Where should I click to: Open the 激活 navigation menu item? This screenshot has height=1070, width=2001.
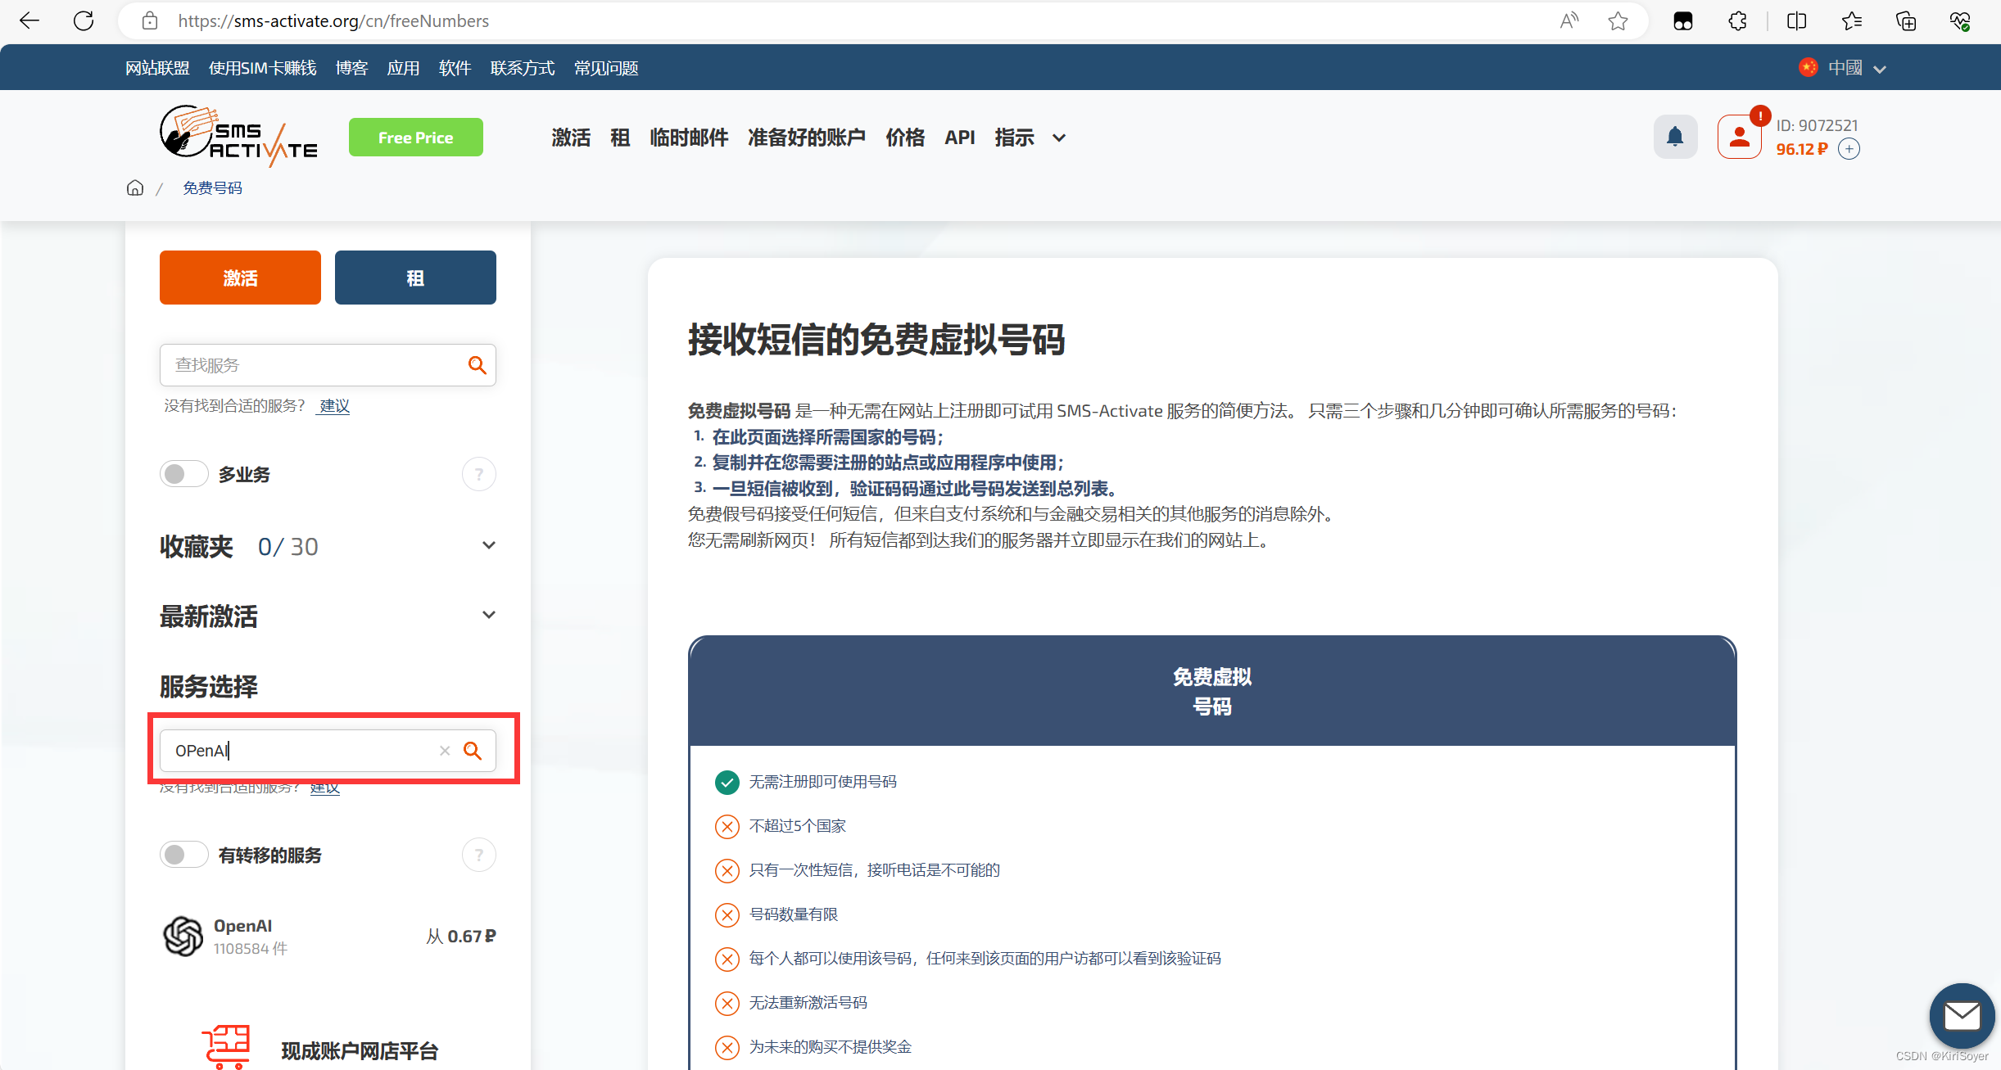point(571,138)
